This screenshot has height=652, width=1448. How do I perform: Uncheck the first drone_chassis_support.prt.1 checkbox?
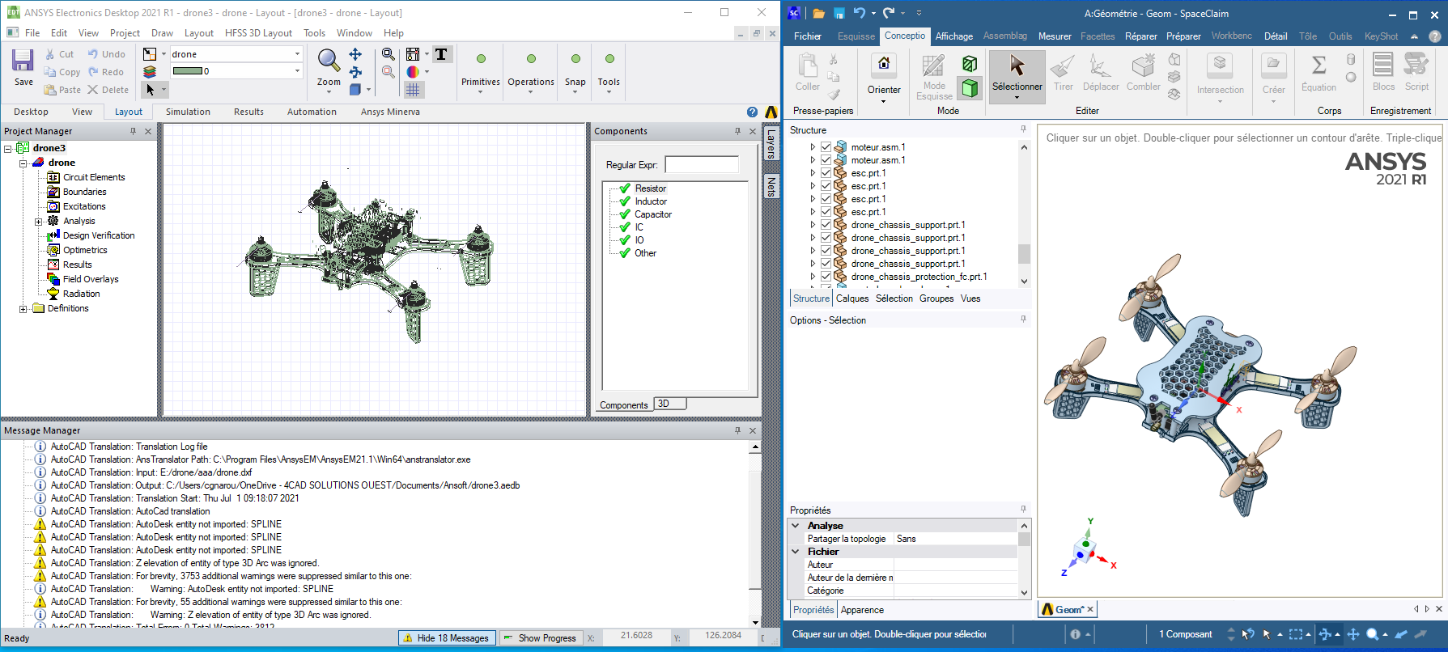[826, 225]
